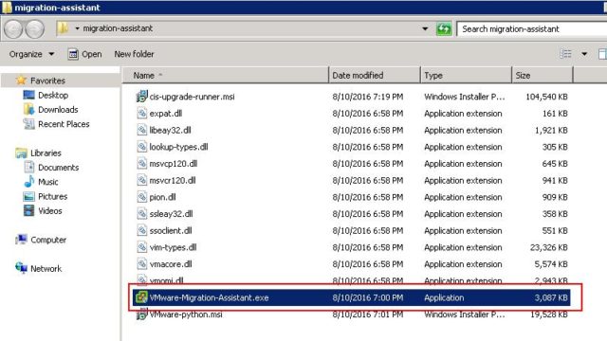Screen dimensions: 607x341
Task: Click the Libraries icon
Action: [x=21, y=153]
